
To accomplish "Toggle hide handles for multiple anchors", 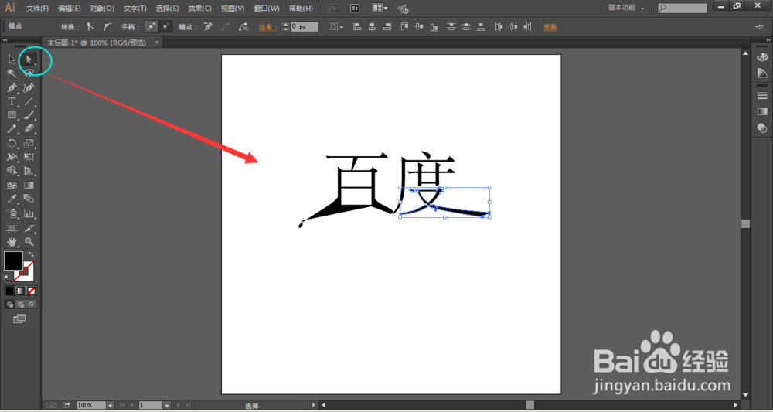I will 165,27.
